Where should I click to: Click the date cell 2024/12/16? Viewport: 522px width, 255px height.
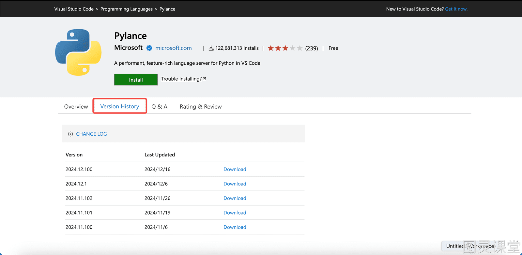coord(158,169)
